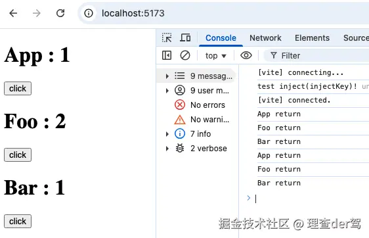The width and height of the screenshot is (369, 238).
Task: Expand the '9 messages' group arrow
Action: coord(167,76)
